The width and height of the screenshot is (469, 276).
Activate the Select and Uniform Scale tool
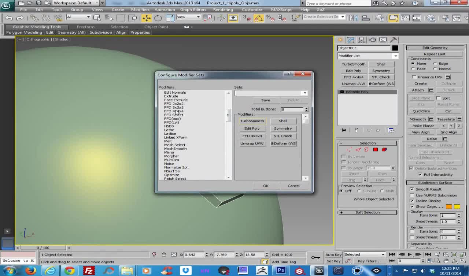click(x=170, y=18)
